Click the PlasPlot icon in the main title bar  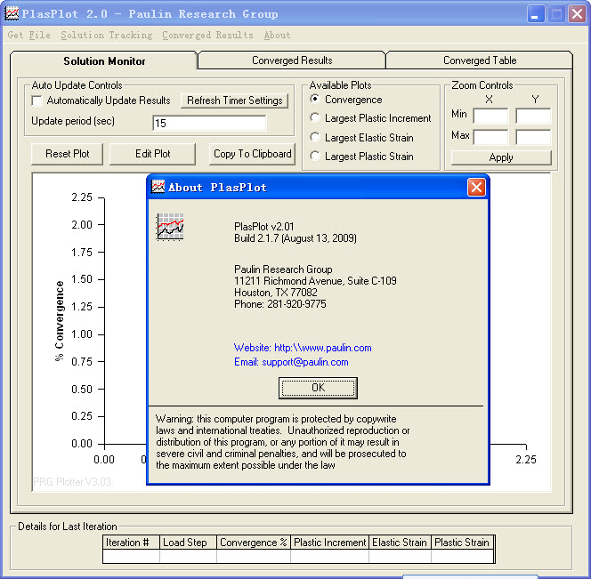tap(12, 13)
